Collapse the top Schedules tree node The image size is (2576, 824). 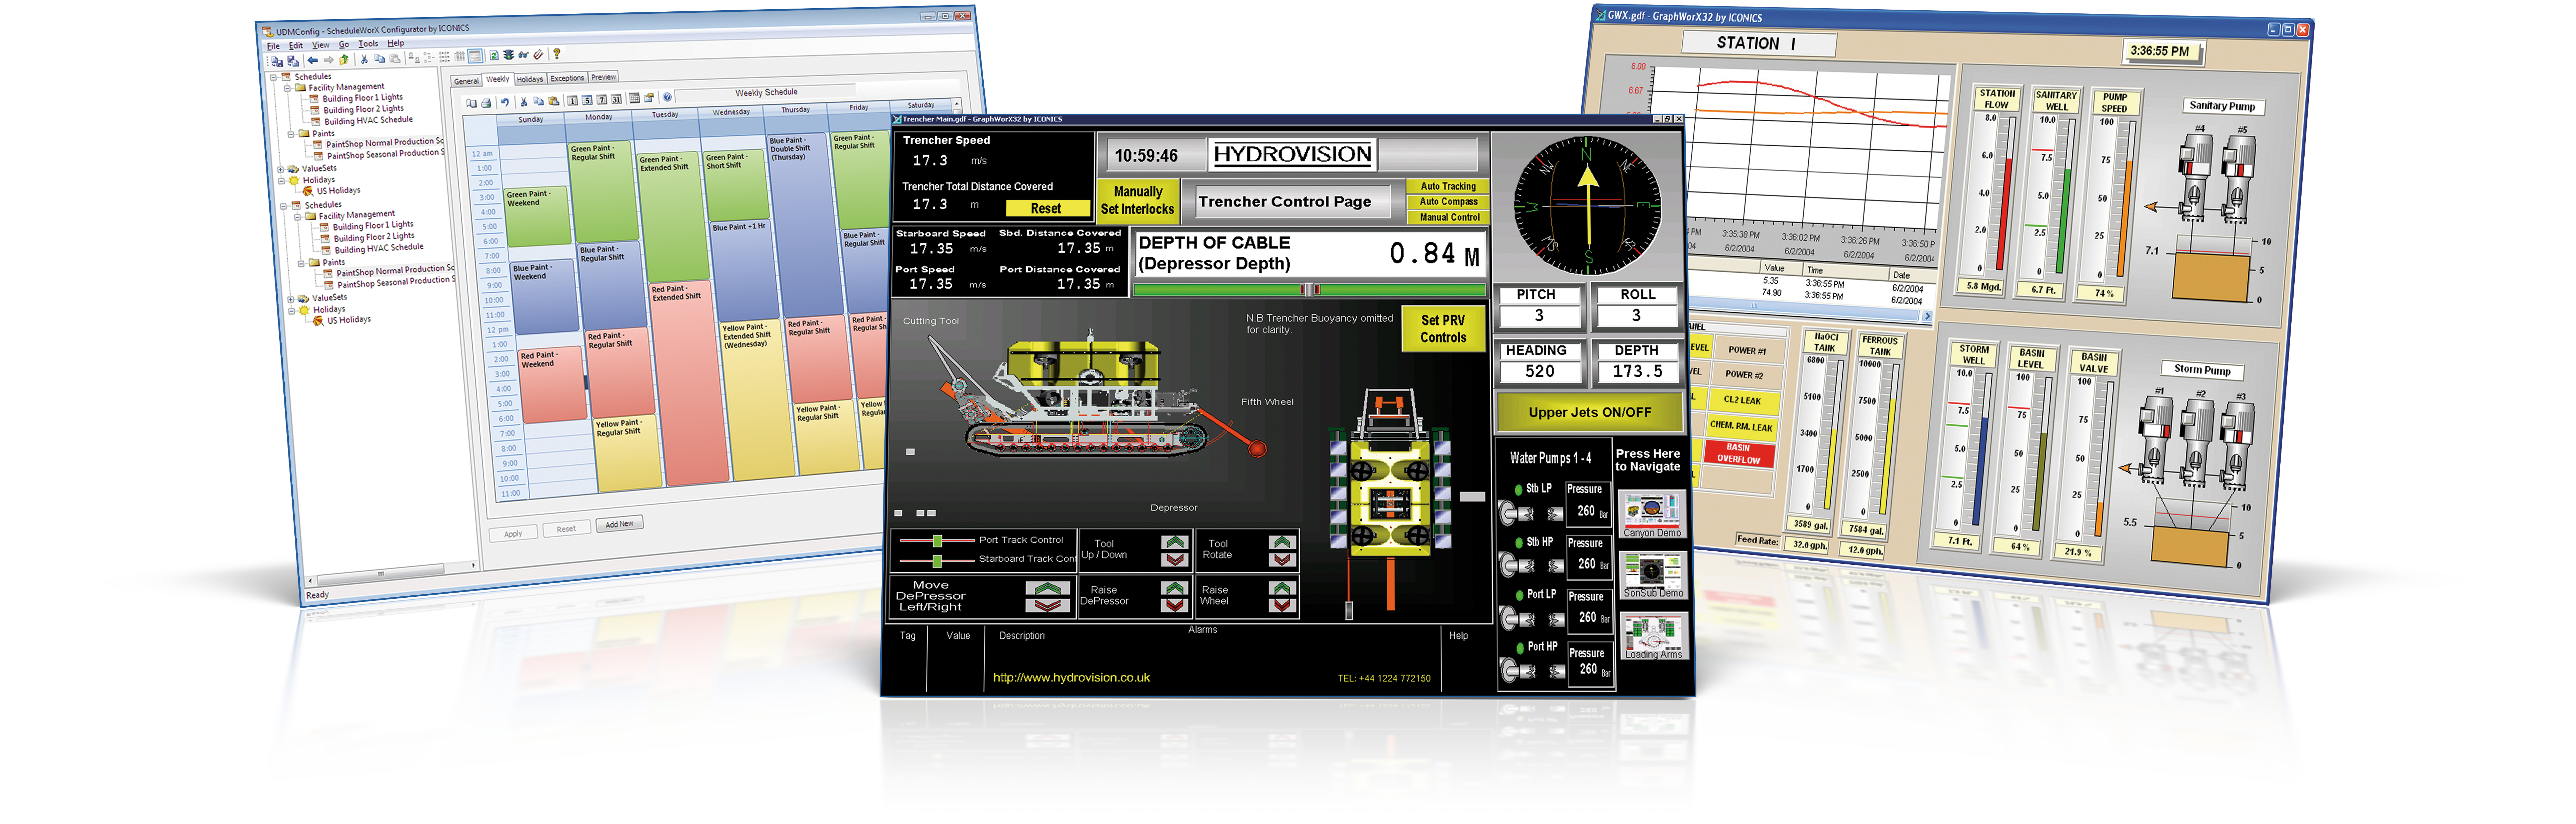(x=274, y=78)
